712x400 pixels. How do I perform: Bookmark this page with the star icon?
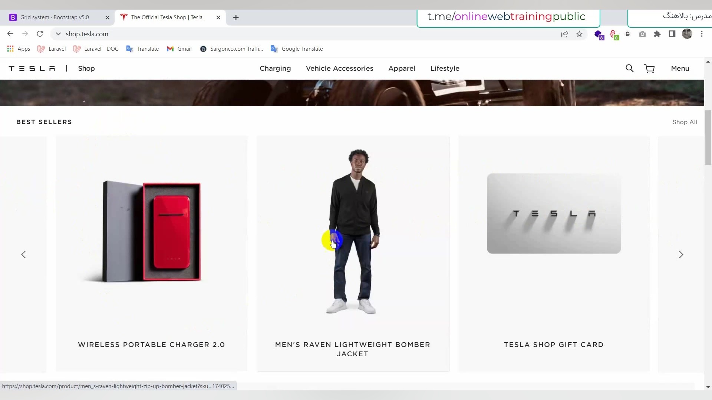coord(579,34)
